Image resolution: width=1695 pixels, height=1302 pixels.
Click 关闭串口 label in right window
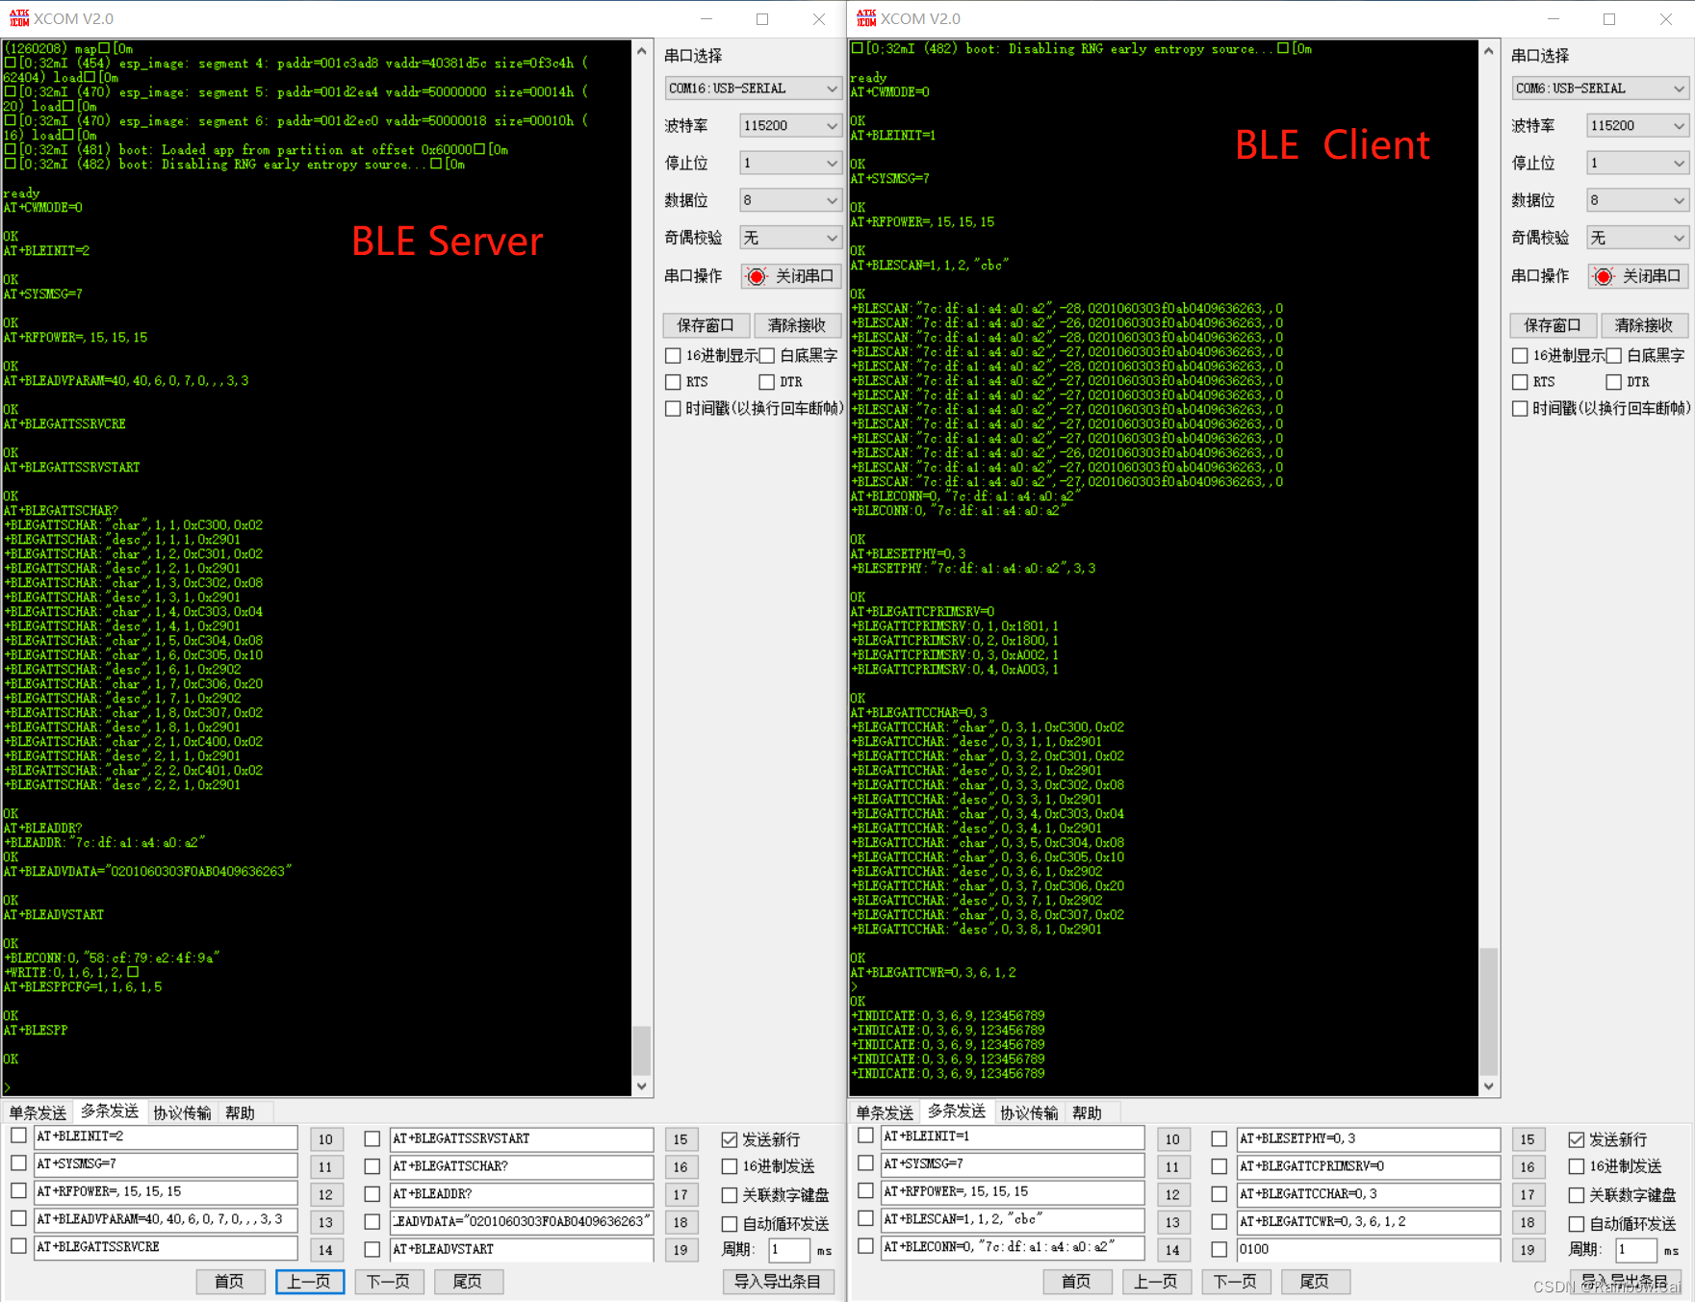pyautogui.click(x=1652, y=277)
